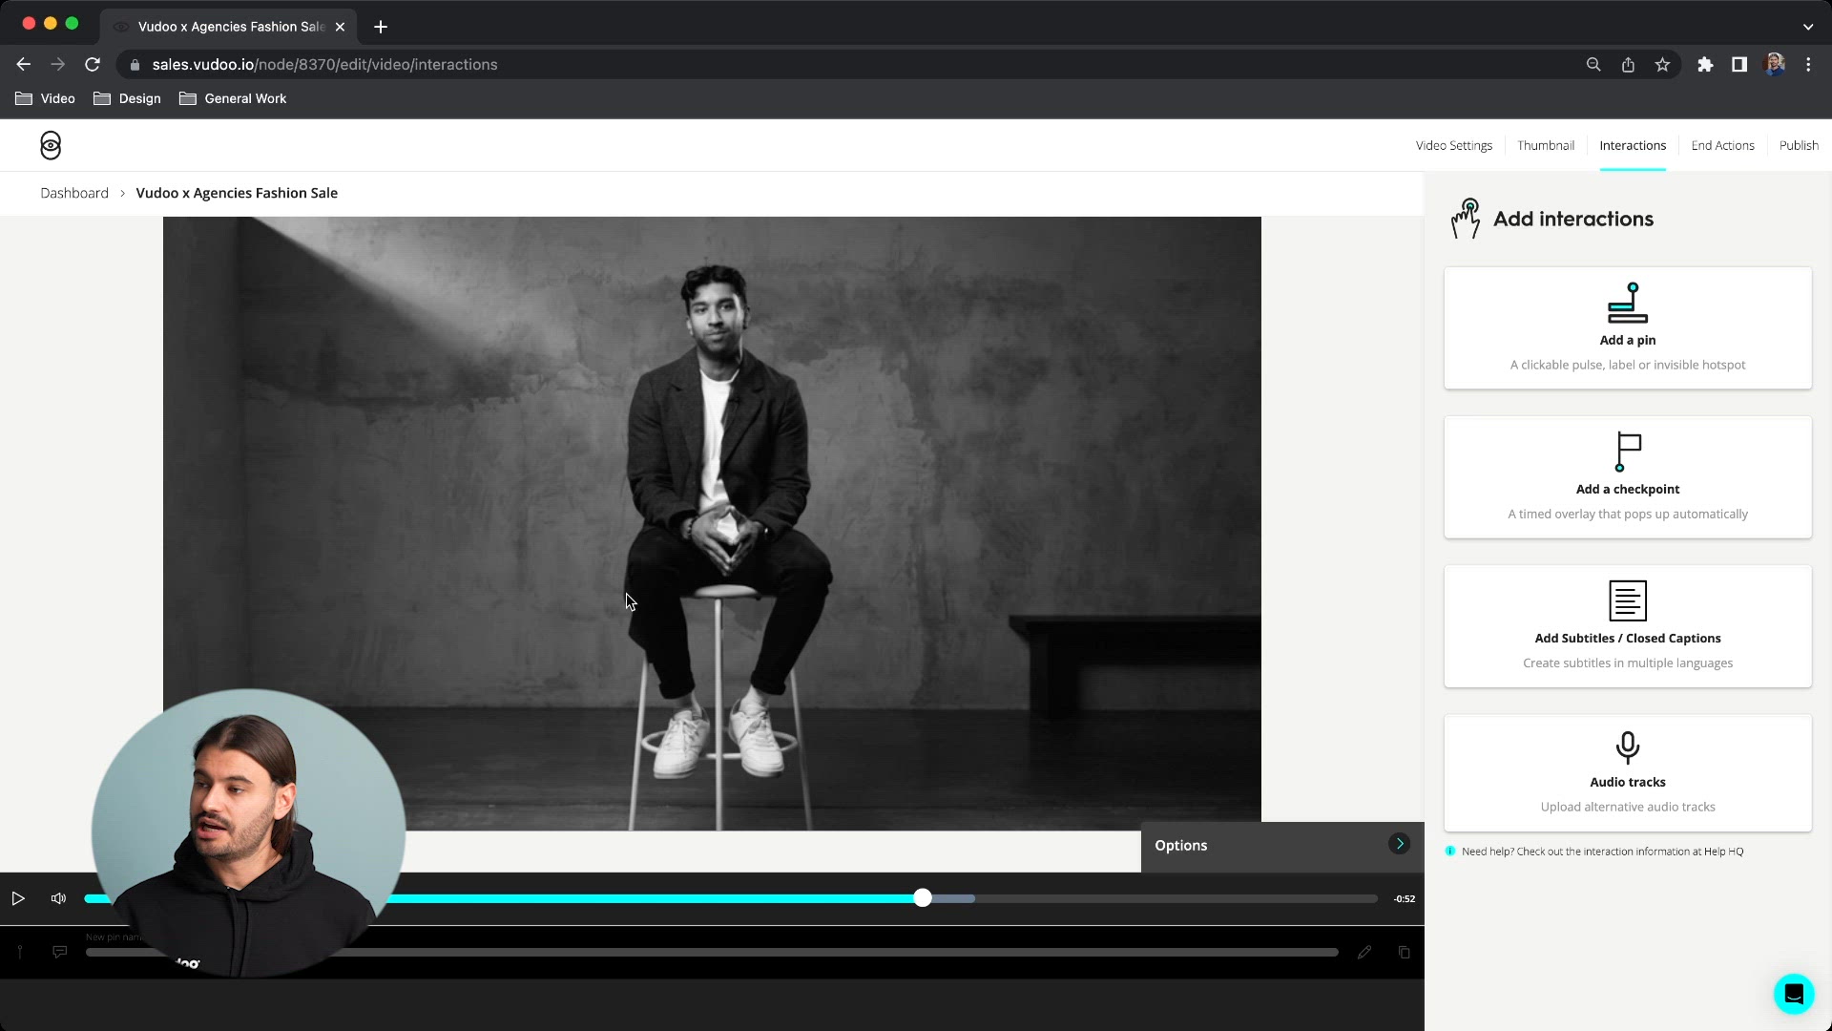Open the browser zoom search icon
The image size is (1832, 1031).
tap(1593, 64)
